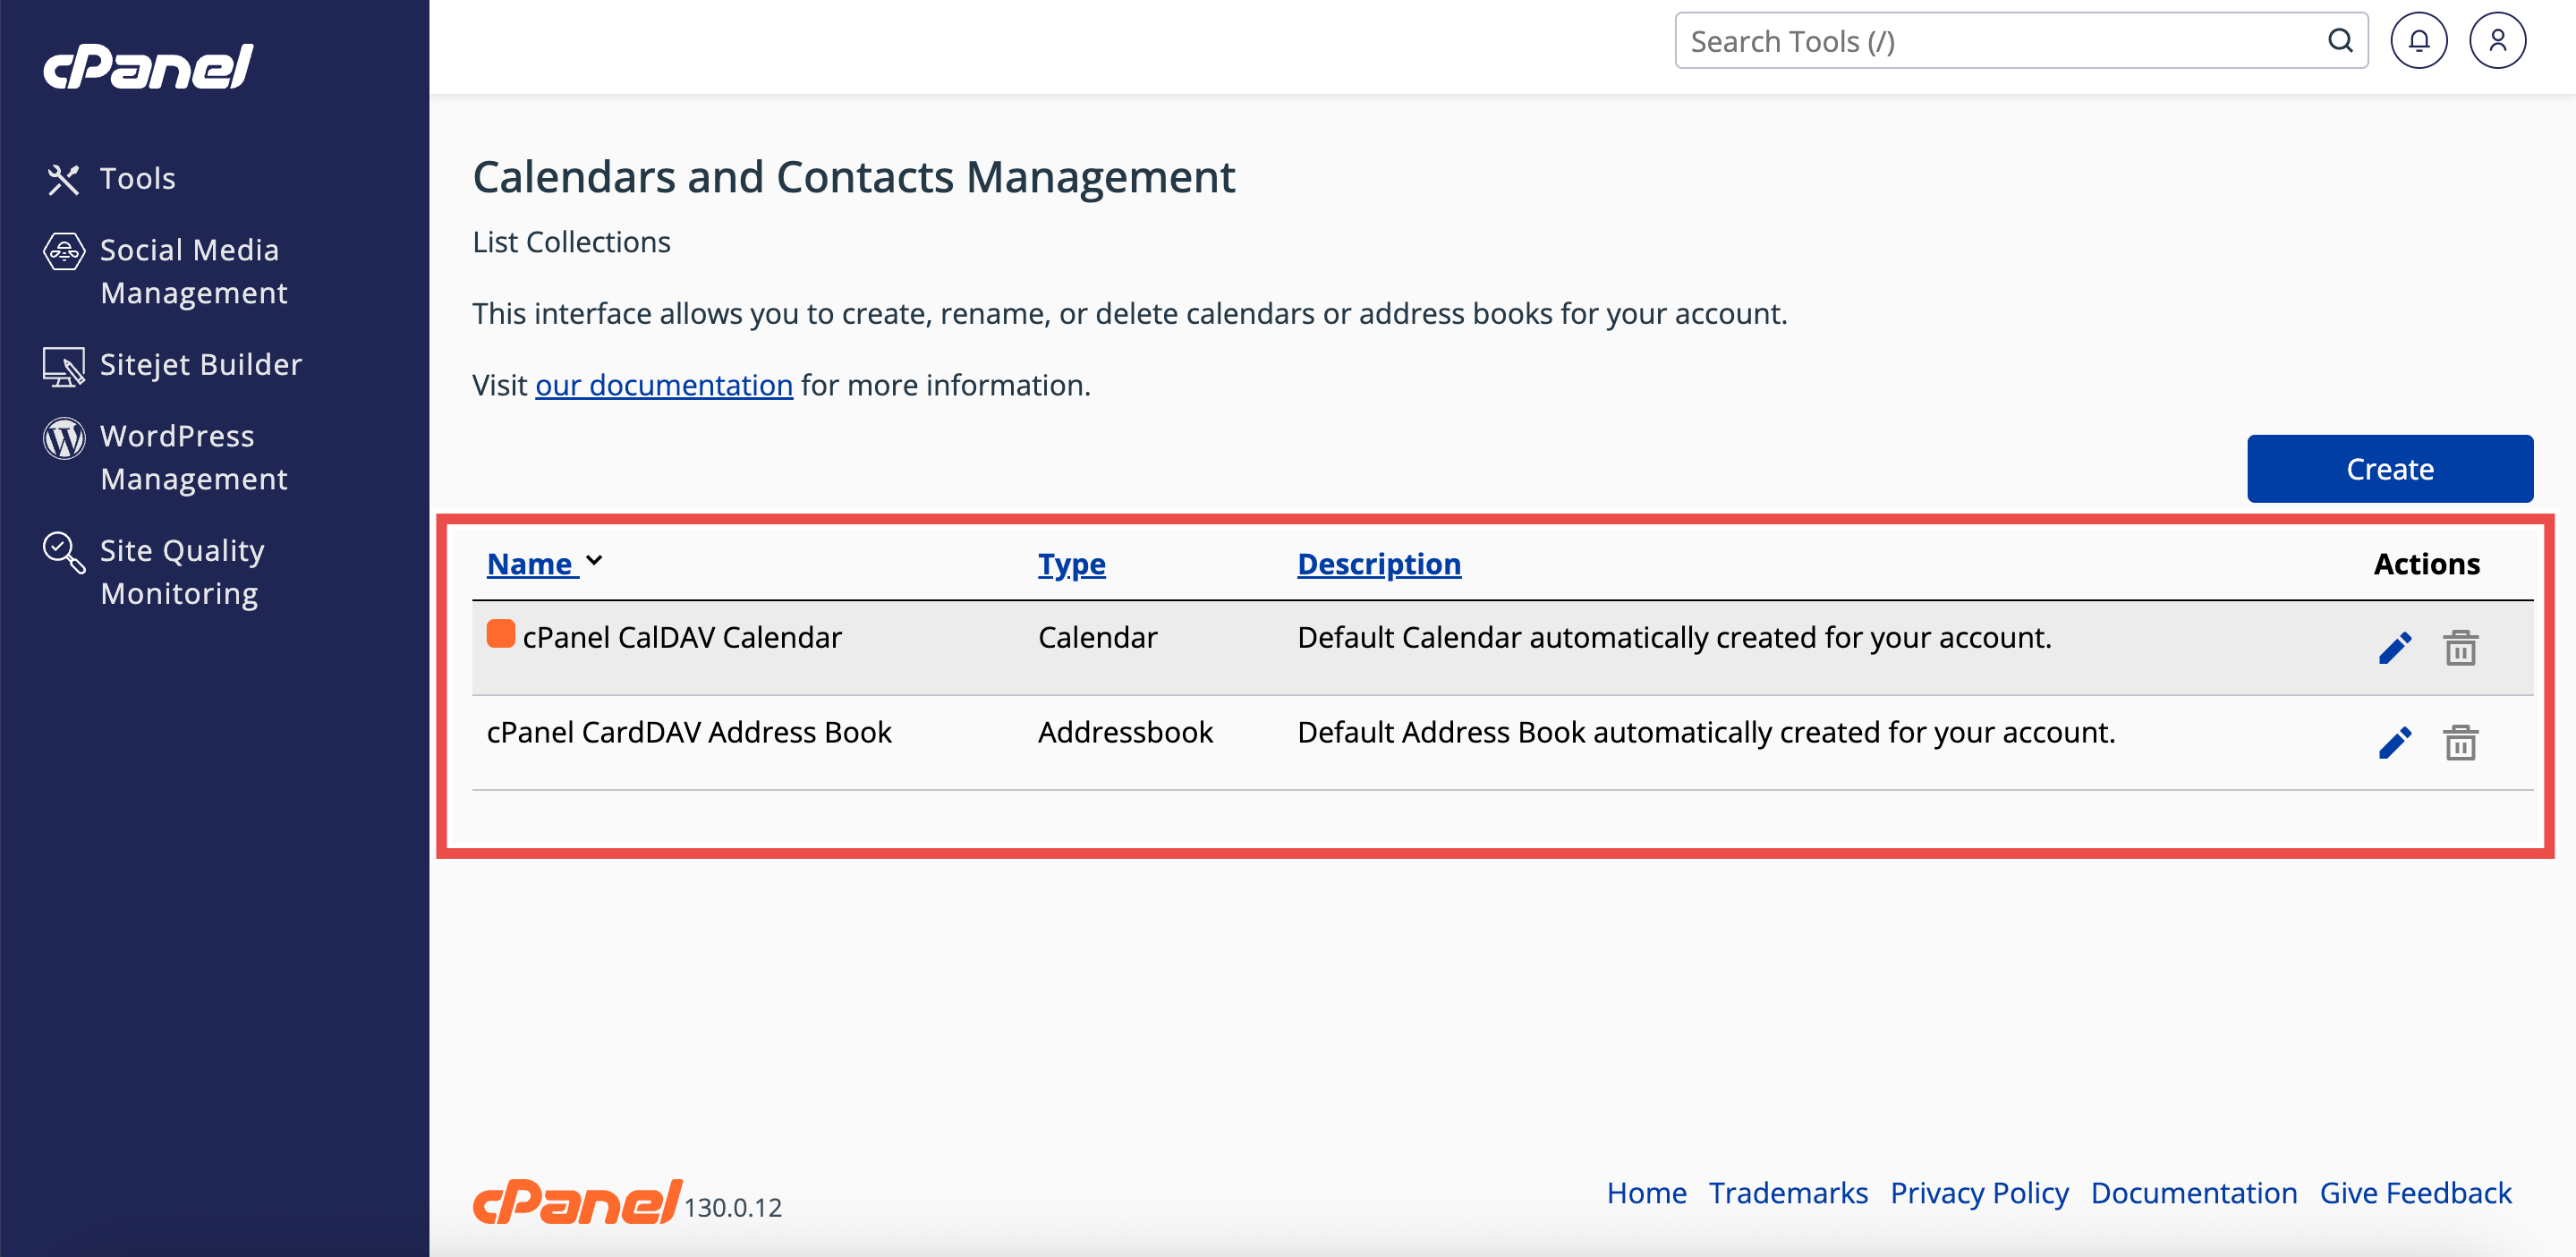
Task: Open the notifications bell
Action: tap(2418, 41)
